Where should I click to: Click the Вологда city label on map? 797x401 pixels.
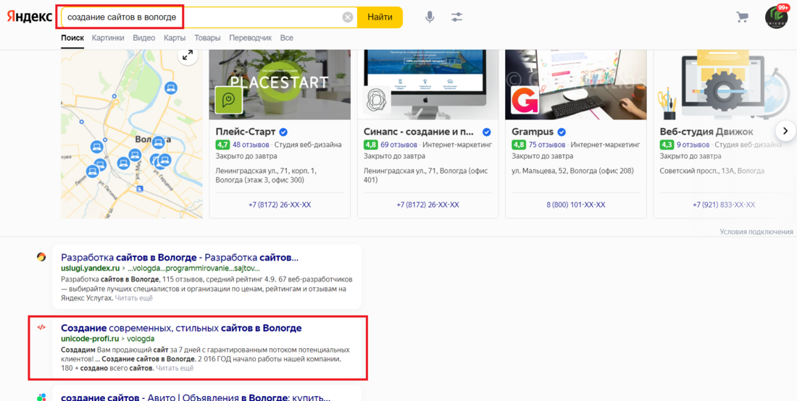click(152, 139)
